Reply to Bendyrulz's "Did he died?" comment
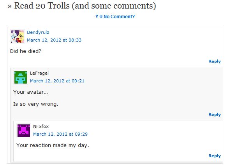 (215, 61)
